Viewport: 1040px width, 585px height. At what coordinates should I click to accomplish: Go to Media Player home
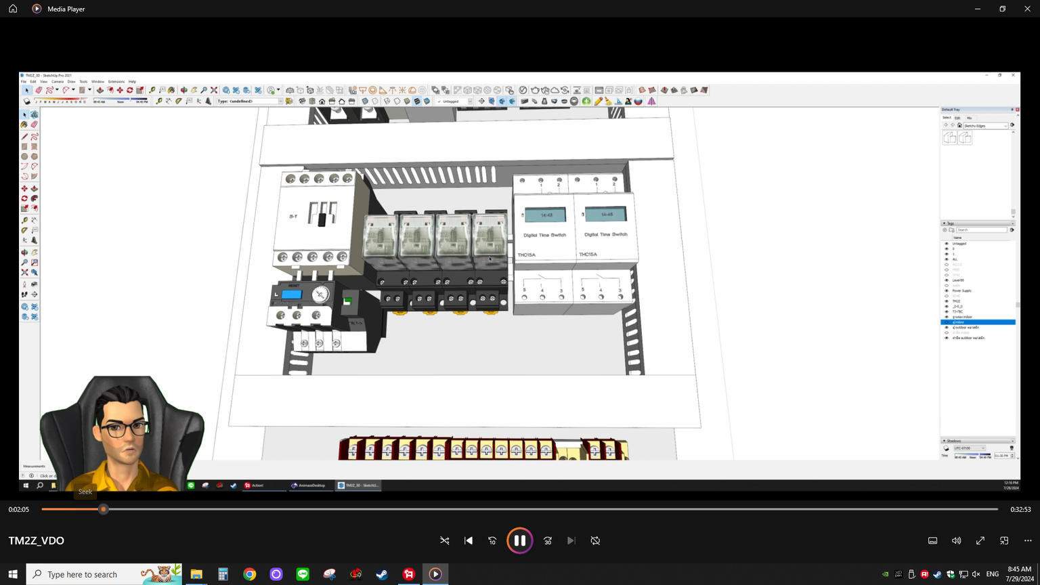point(13,9)
